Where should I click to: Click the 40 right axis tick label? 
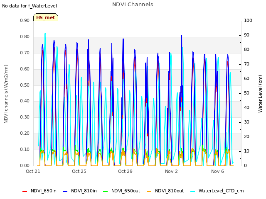click(246, 108)
